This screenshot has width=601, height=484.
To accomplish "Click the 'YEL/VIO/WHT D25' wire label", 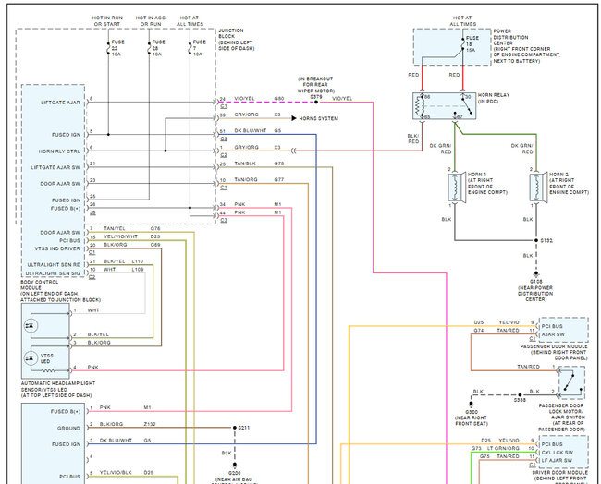I will coord(132,236).
